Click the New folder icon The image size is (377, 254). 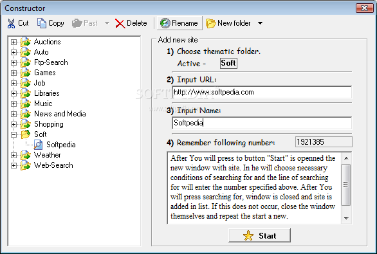coord(211,23)
